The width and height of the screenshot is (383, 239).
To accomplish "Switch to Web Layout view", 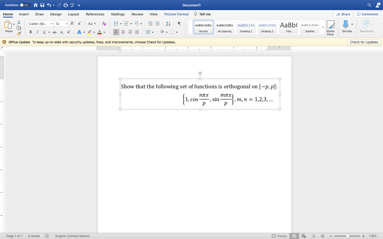I will [x=303, y=236].
